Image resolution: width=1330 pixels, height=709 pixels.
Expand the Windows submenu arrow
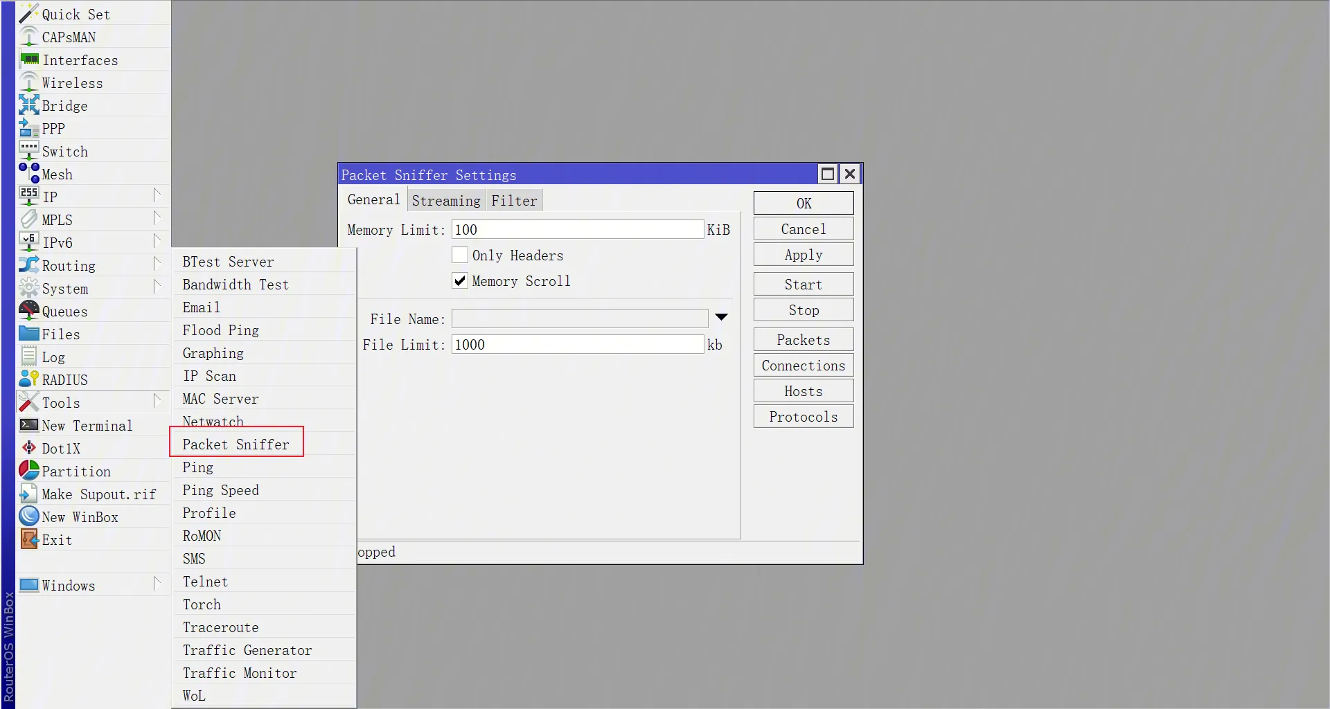pyautogui.click(x=157, y=585)
